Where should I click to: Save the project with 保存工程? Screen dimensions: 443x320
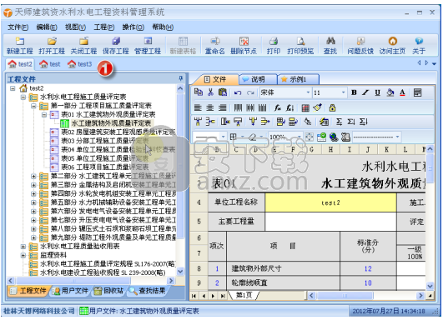coord(116,46)
